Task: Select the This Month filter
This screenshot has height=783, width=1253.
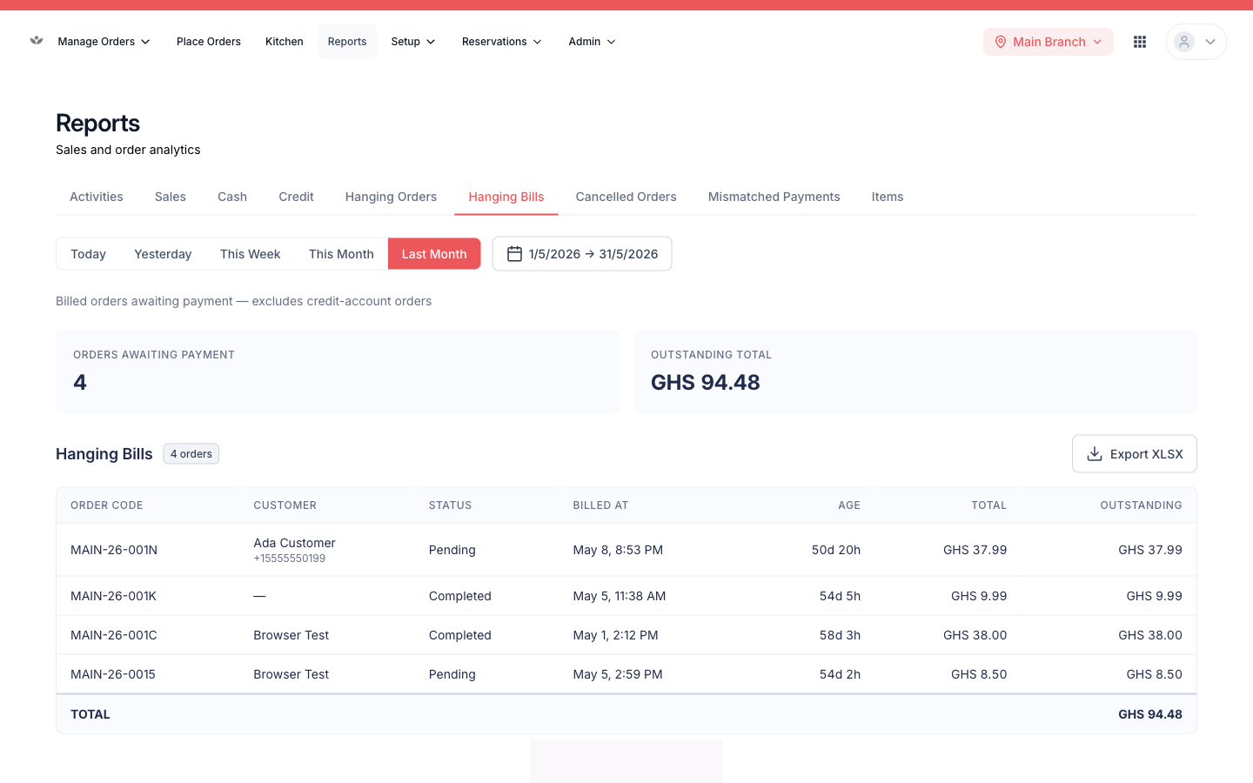Action: point(341,254)
